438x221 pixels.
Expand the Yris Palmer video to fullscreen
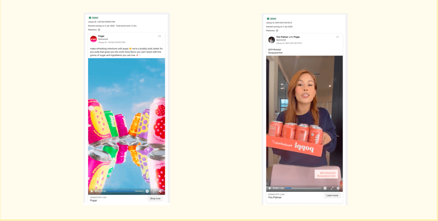332,188
